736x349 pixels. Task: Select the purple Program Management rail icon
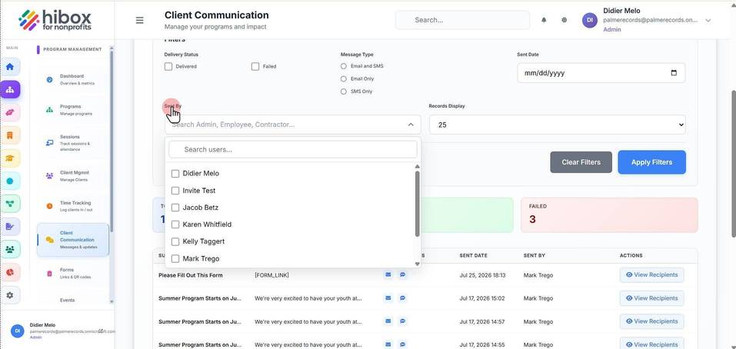tap(10, 90)
